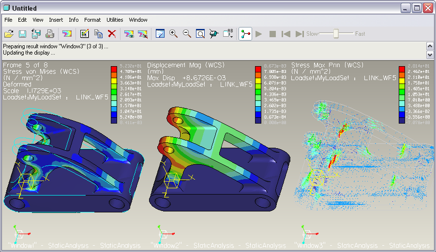This screenshot has height=252, width=436.
Task: Click the red swatch in Displacement legend
Action: click(258, 68)
